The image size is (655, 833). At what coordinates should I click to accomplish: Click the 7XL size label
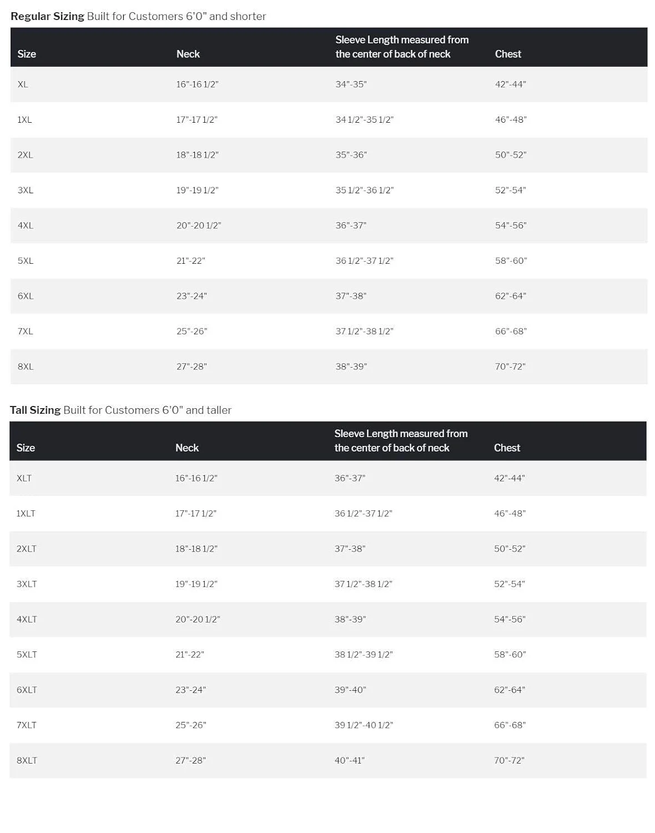click(25, 331)
